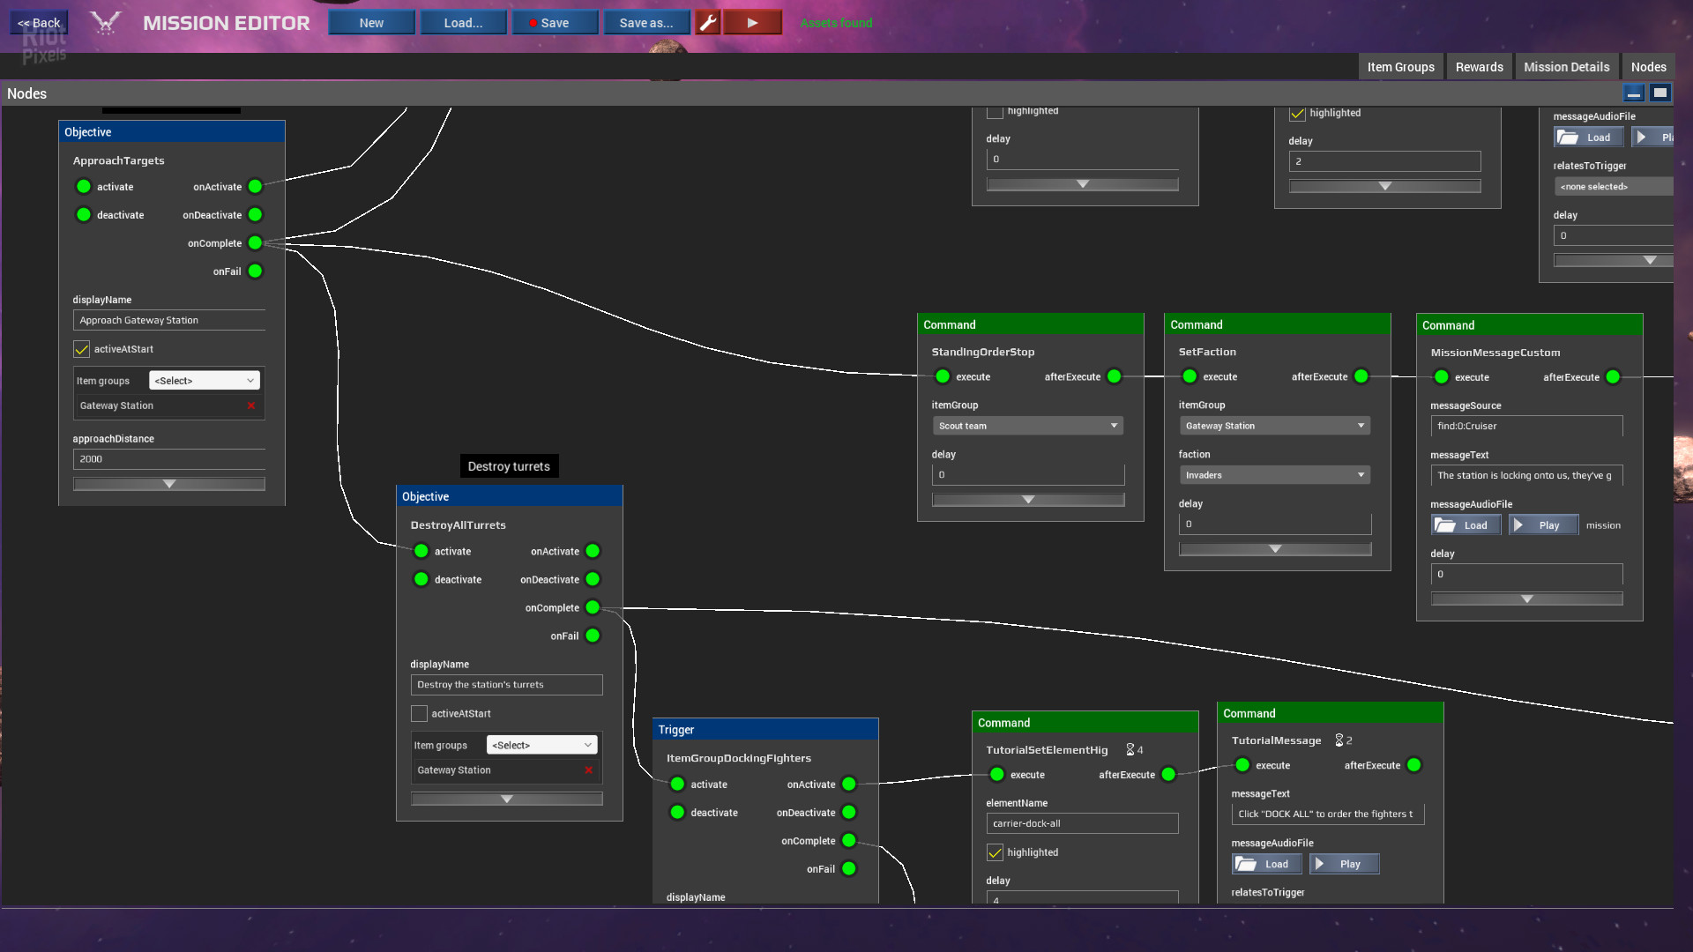The height and width of the screenshot is (952, 1693).
Task: Click the play/run mission button
Action: (754, 22)
